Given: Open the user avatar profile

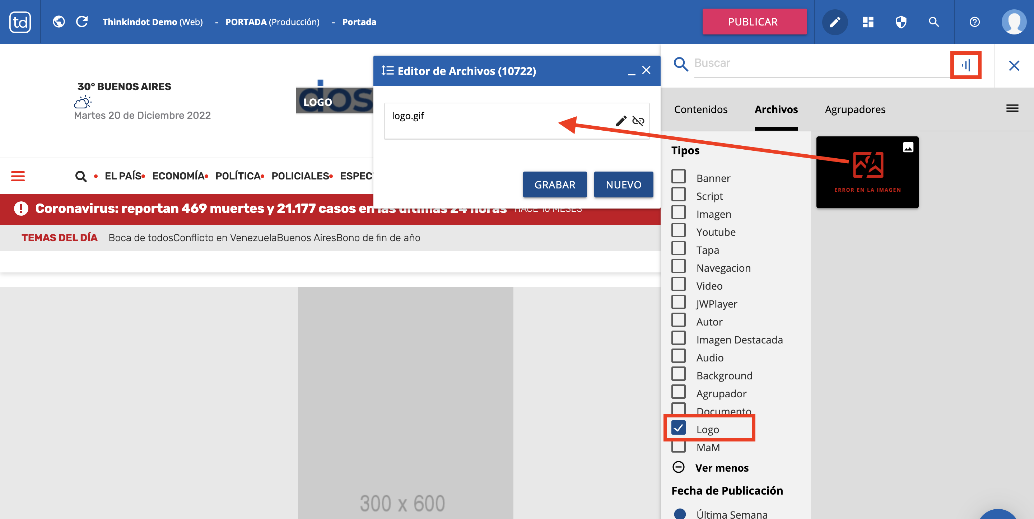Looking at the screenshot, I should (1014, 22).
